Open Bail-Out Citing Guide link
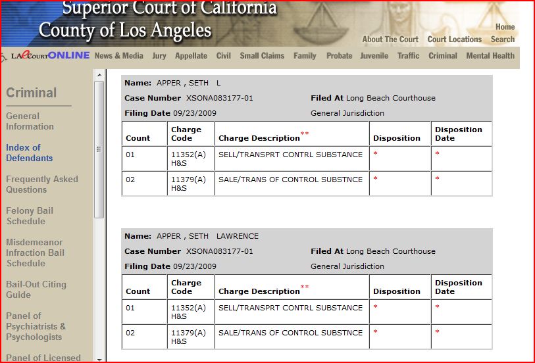Image resolution: width=535 pixels, height=363 pixels. click(x=36, y=289)
